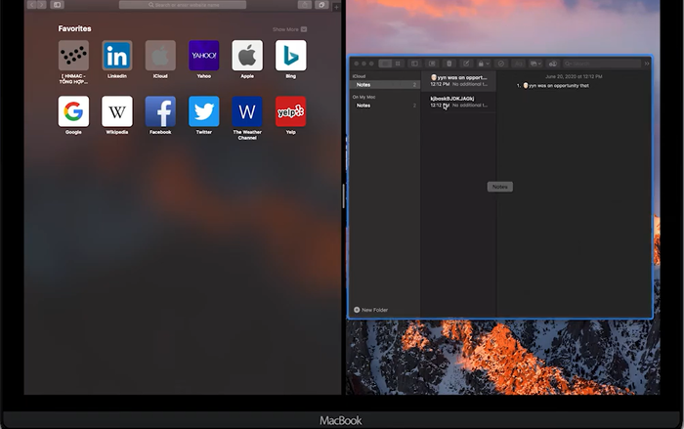Show the Notes attachments browser
This screenshot has height=429, width=684.
[432, 64]
